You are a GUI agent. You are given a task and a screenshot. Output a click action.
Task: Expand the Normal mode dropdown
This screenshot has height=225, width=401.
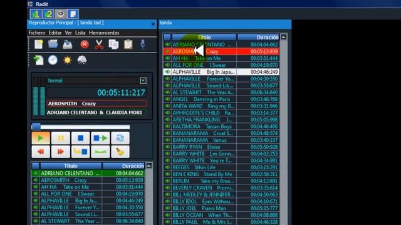[x=143, y=81]
